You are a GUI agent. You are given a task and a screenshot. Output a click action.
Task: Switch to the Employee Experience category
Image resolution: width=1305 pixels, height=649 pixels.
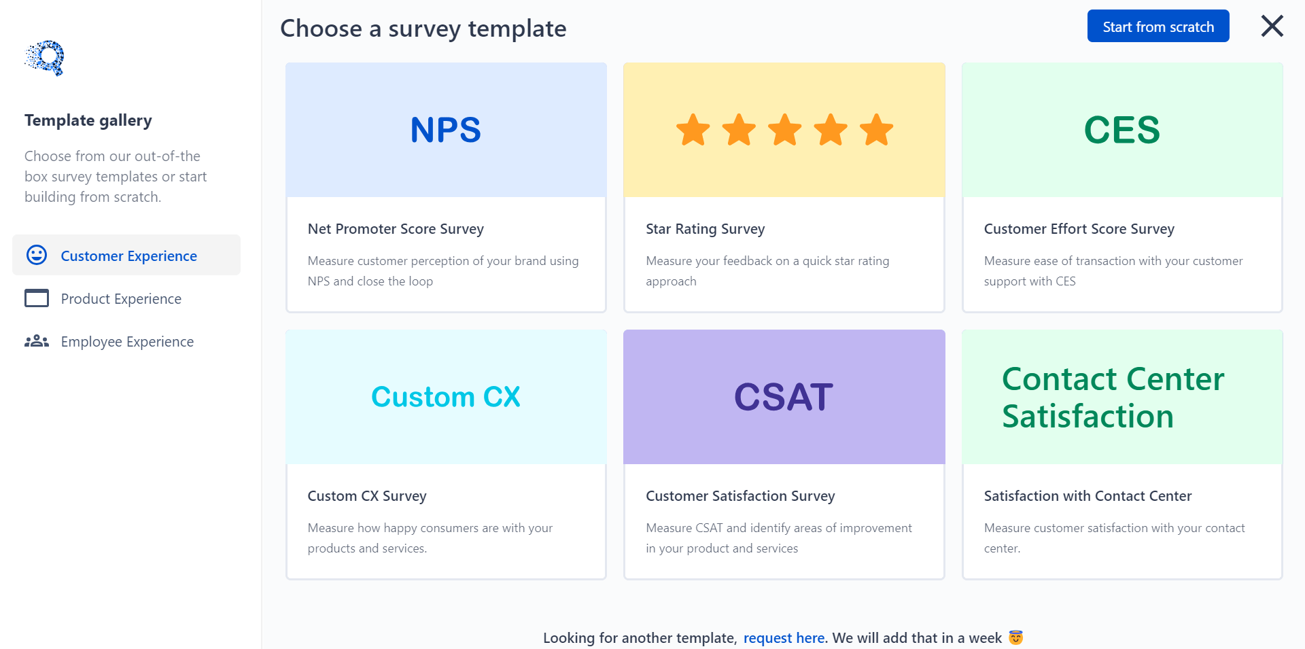coord(126,341)
